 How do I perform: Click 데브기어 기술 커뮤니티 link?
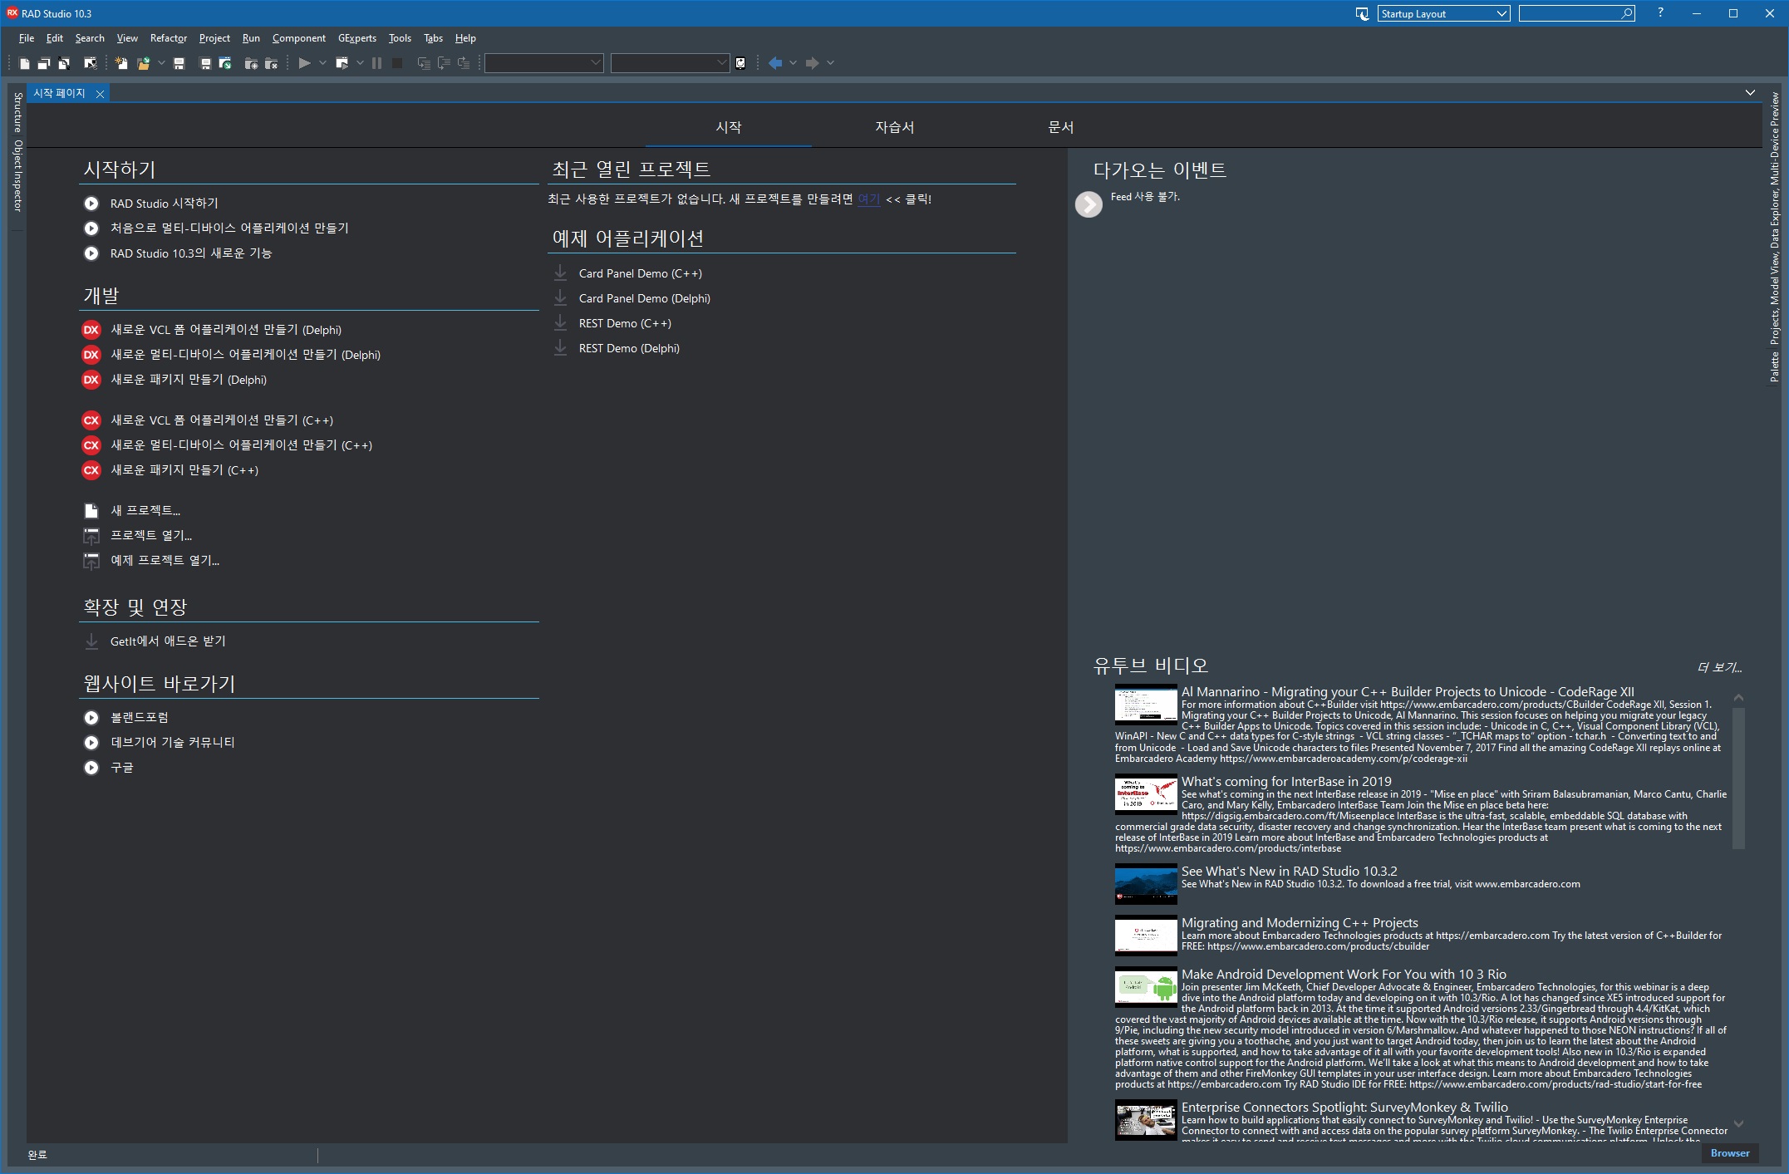(173, 742)
